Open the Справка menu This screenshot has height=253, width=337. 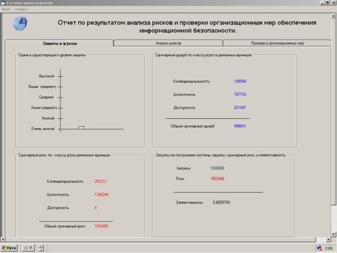(21, 9)
